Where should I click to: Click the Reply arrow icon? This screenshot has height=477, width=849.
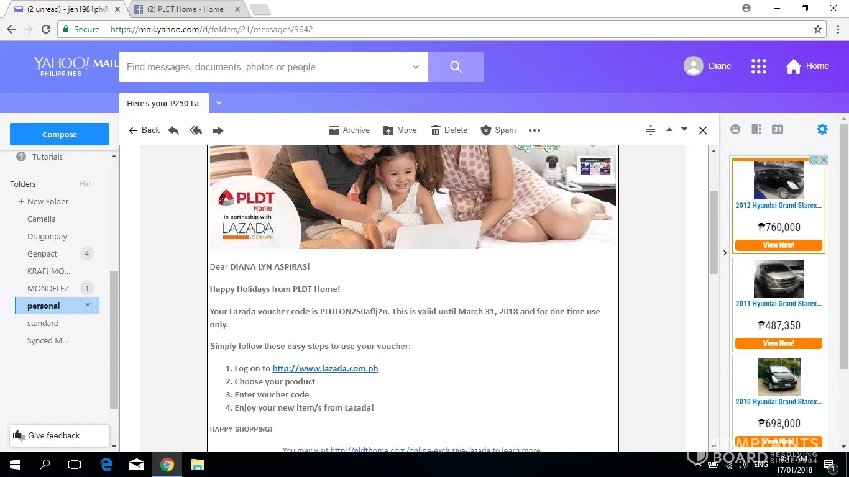click(173, 130)
